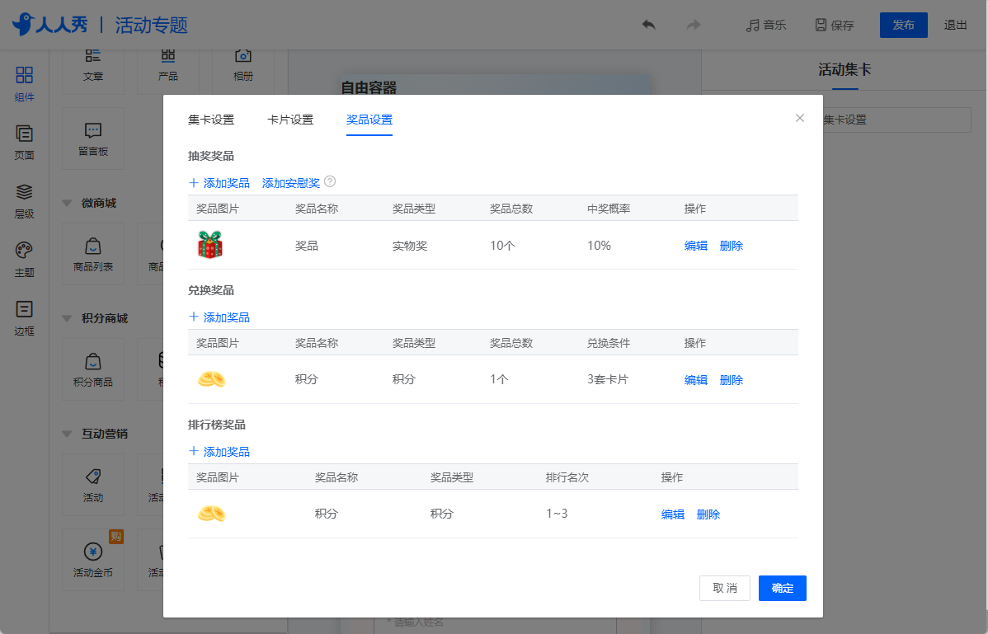The height and width of the screenshot is (634, 988).
Task: Edit the 1~3 ranking prize row
Action: (672, 514)
